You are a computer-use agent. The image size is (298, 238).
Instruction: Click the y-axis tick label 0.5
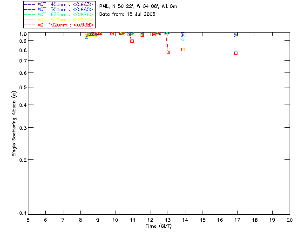pos(23,87)
